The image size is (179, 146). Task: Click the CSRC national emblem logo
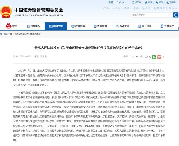[x=6, y=12]
